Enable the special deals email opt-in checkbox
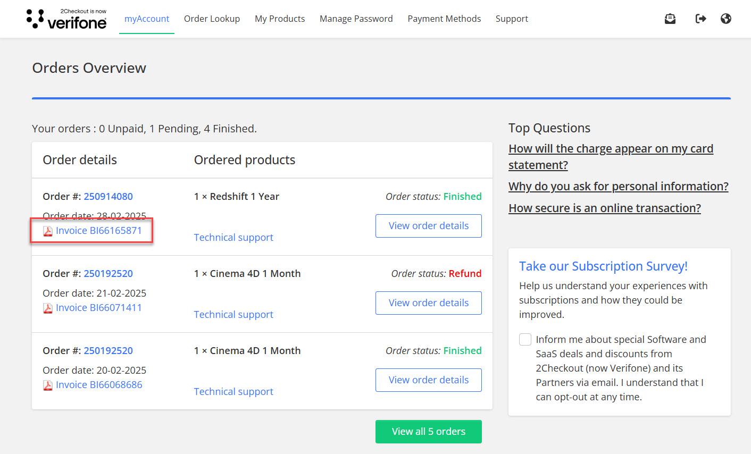 coord(525,340)
